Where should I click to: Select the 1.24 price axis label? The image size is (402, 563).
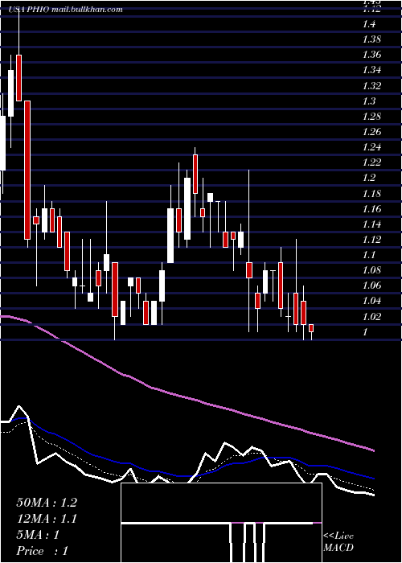pyautogui.click(x=371, y=147)
